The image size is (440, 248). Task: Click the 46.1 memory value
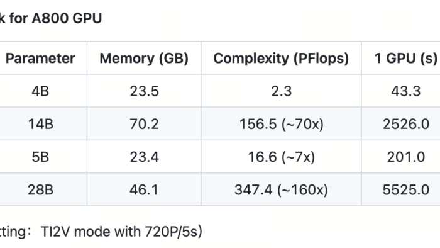[144, 190]
